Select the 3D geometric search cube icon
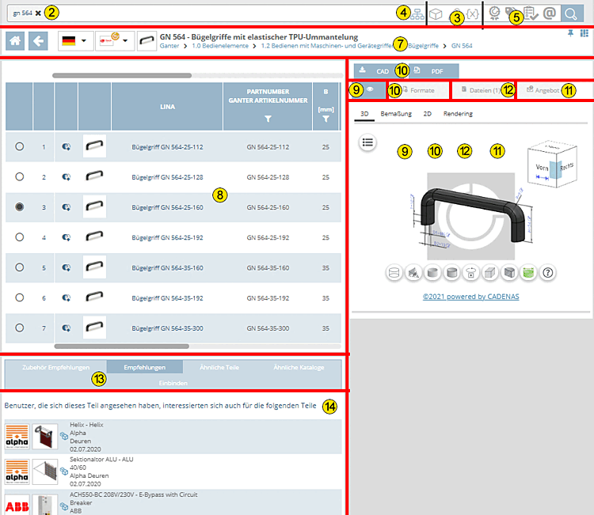594x515 pixels. pos(436,14)
